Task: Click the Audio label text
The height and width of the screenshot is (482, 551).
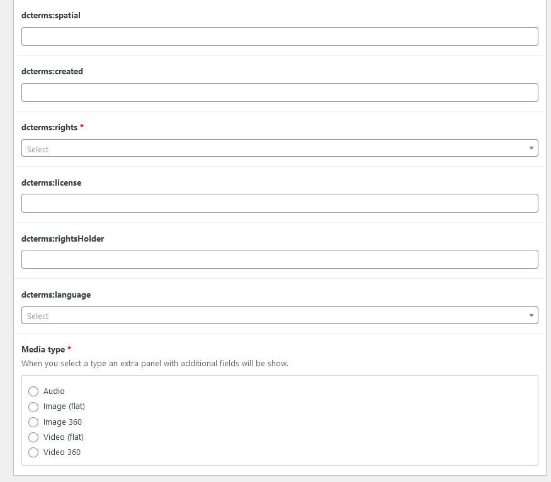Action: tap(54, 391)
